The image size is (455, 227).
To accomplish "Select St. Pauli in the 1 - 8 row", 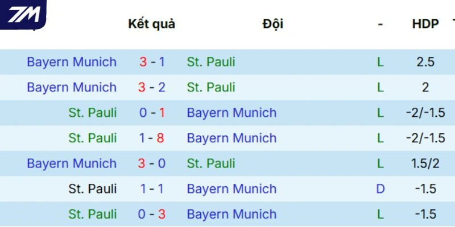I will click(x=93, y=138).
